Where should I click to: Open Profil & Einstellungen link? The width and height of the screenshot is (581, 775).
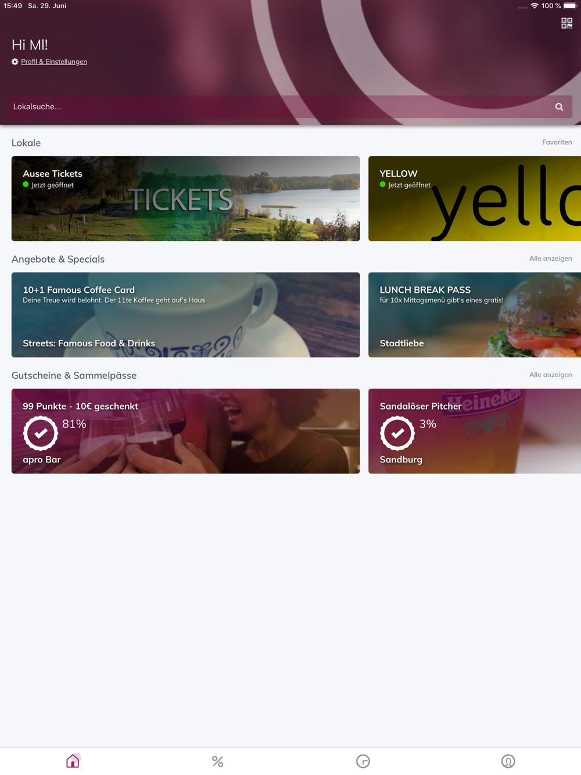(x=54, y=62)
